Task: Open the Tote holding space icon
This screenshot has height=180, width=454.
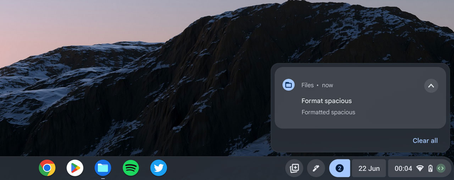Action: tap(294, 168)
